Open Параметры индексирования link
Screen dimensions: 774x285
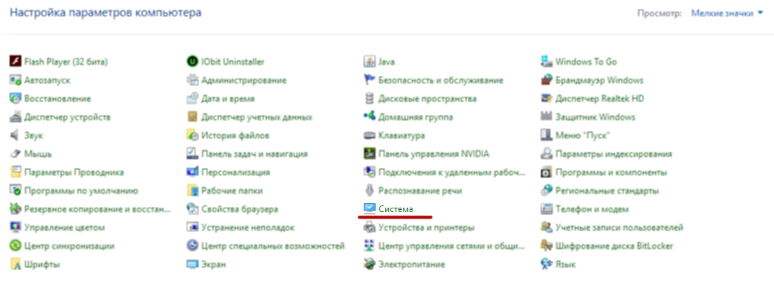point(614,155)
